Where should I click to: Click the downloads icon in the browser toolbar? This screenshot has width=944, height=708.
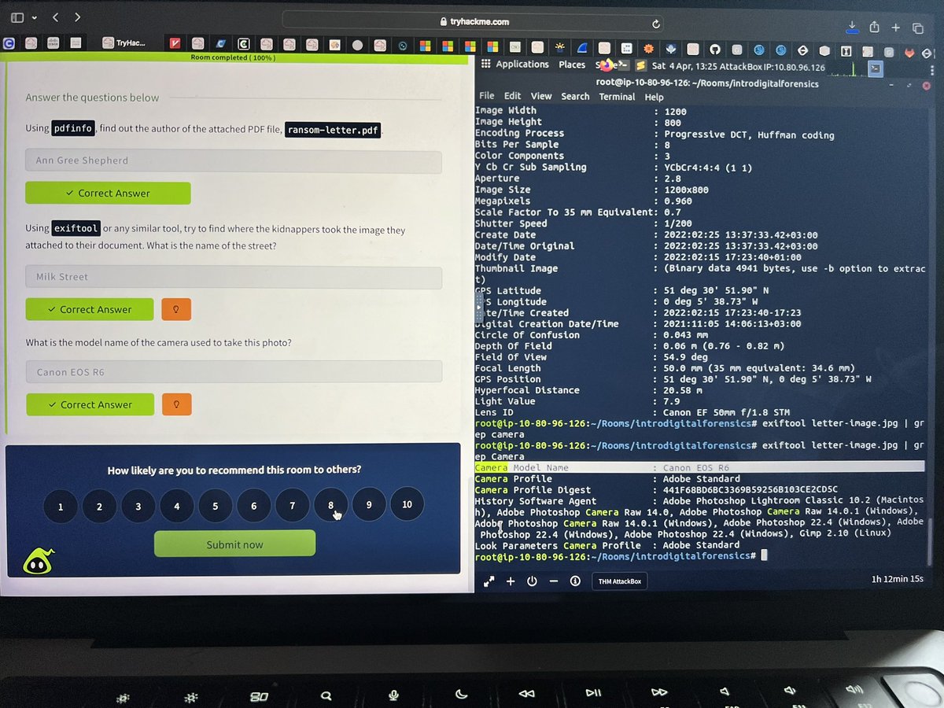(853, 26)
